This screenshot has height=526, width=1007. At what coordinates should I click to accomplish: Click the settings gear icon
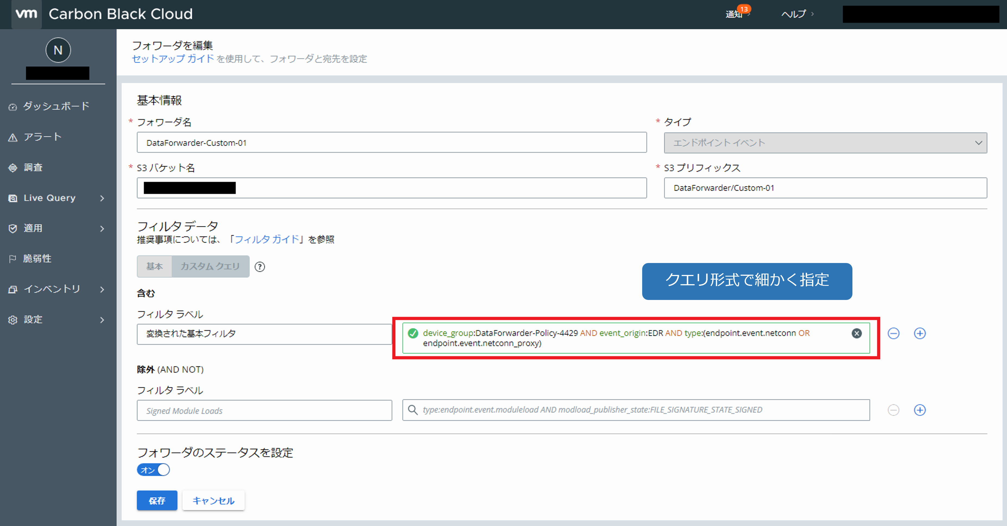click(13, 320)
